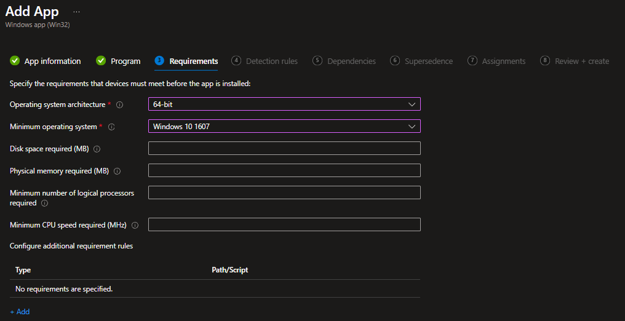
Task: Go to the App information tab
Action: [45, 61]
